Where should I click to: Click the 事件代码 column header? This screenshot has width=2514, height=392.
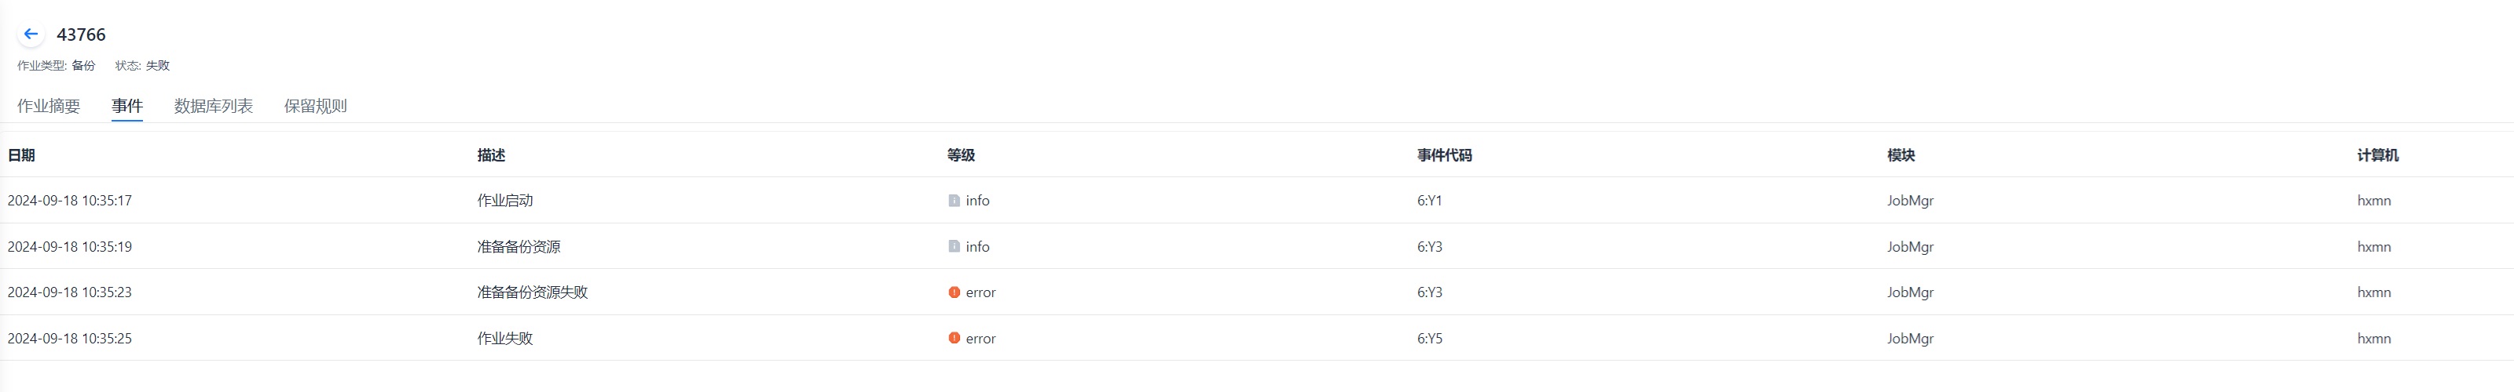[1443, 155]
